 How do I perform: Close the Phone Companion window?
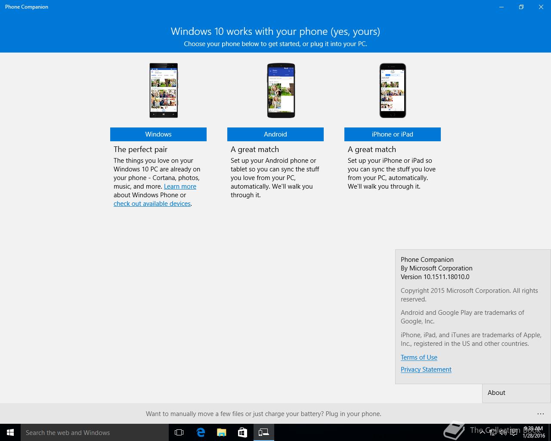541,7
